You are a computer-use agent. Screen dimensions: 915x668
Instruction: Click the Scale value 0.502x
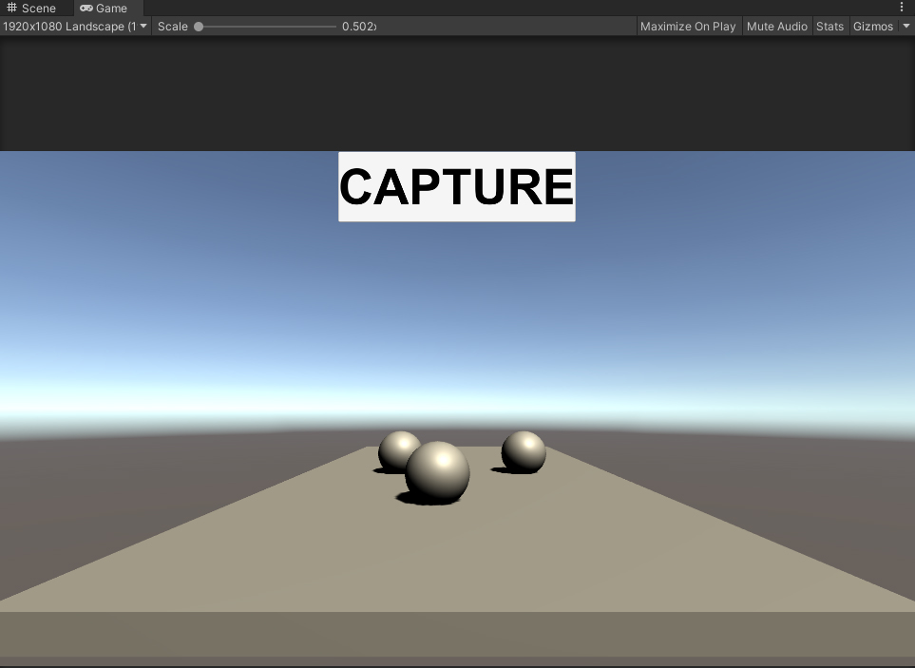tap(359, 27)
